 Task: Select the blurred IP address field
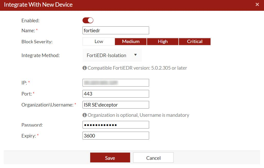coord(116,82)
